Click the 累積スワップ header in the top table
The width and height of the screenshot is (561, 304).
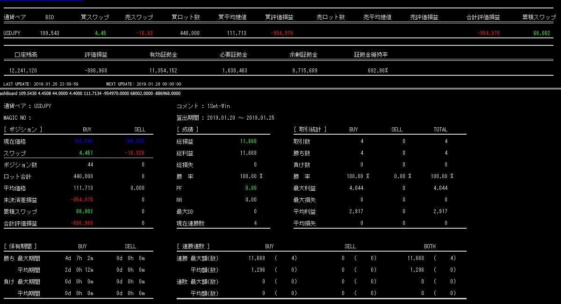539,17
